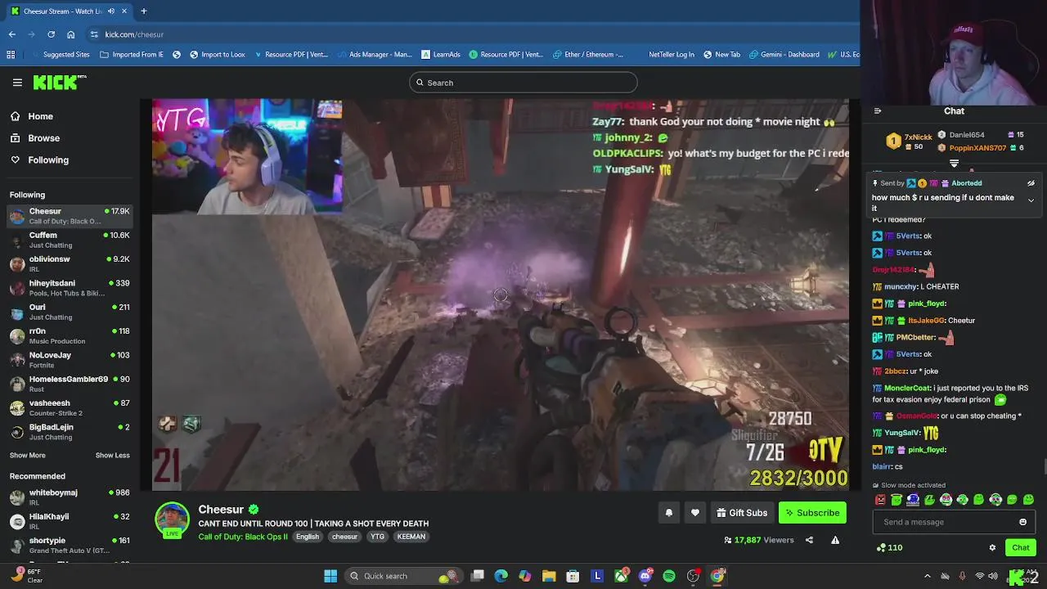Click Cheesur streamer avatar with LIVE badge
This screenshot has width=1047, height=589.
coord(172,521)
